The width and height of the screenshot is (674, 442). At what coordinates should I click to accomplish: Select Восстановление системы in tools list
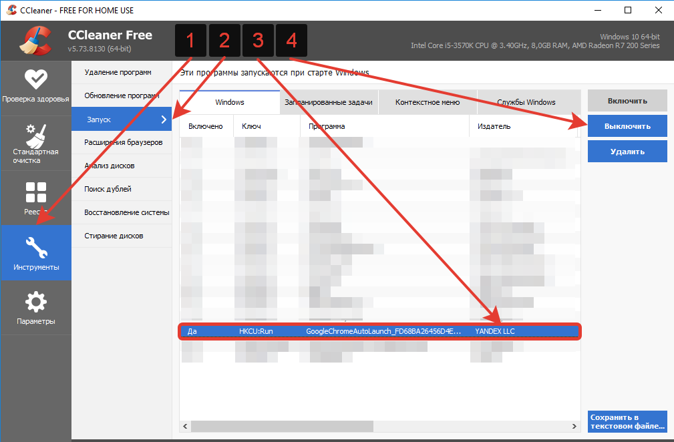pyautogui.click(x=122, y=212)
